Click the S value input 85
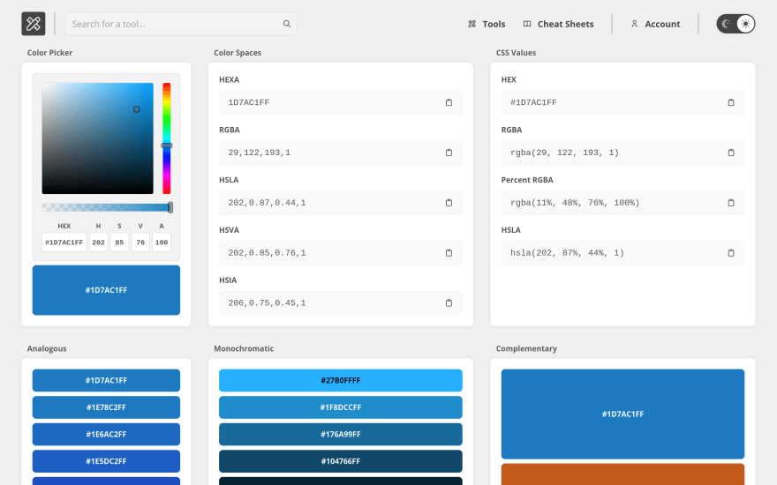 coord(119,242)
